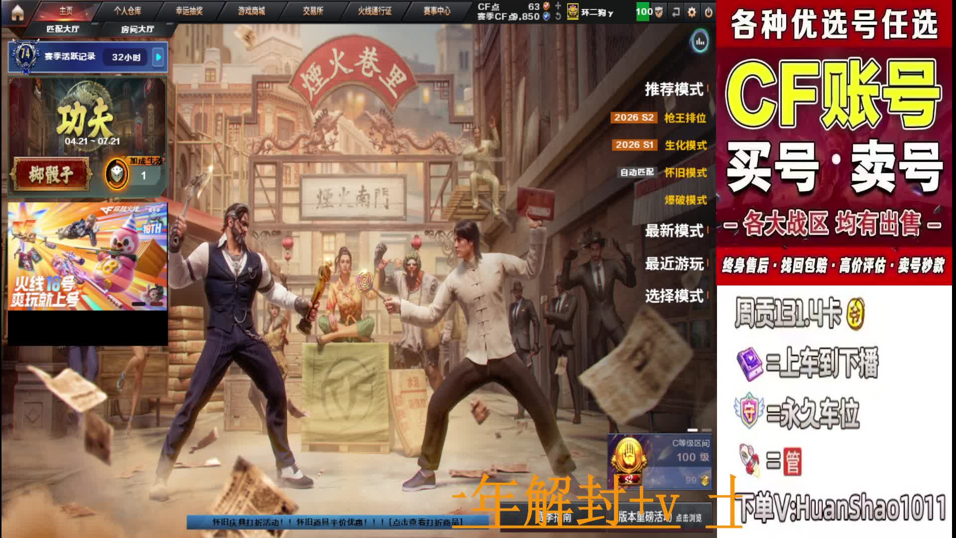
Task: Expand the arrow next to 32小时
Action: (158, 57)
